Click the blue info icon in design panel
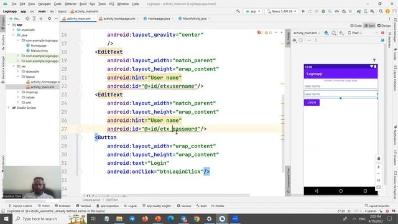This screenshot has height=224, width=398. click(x=382, y=40)
